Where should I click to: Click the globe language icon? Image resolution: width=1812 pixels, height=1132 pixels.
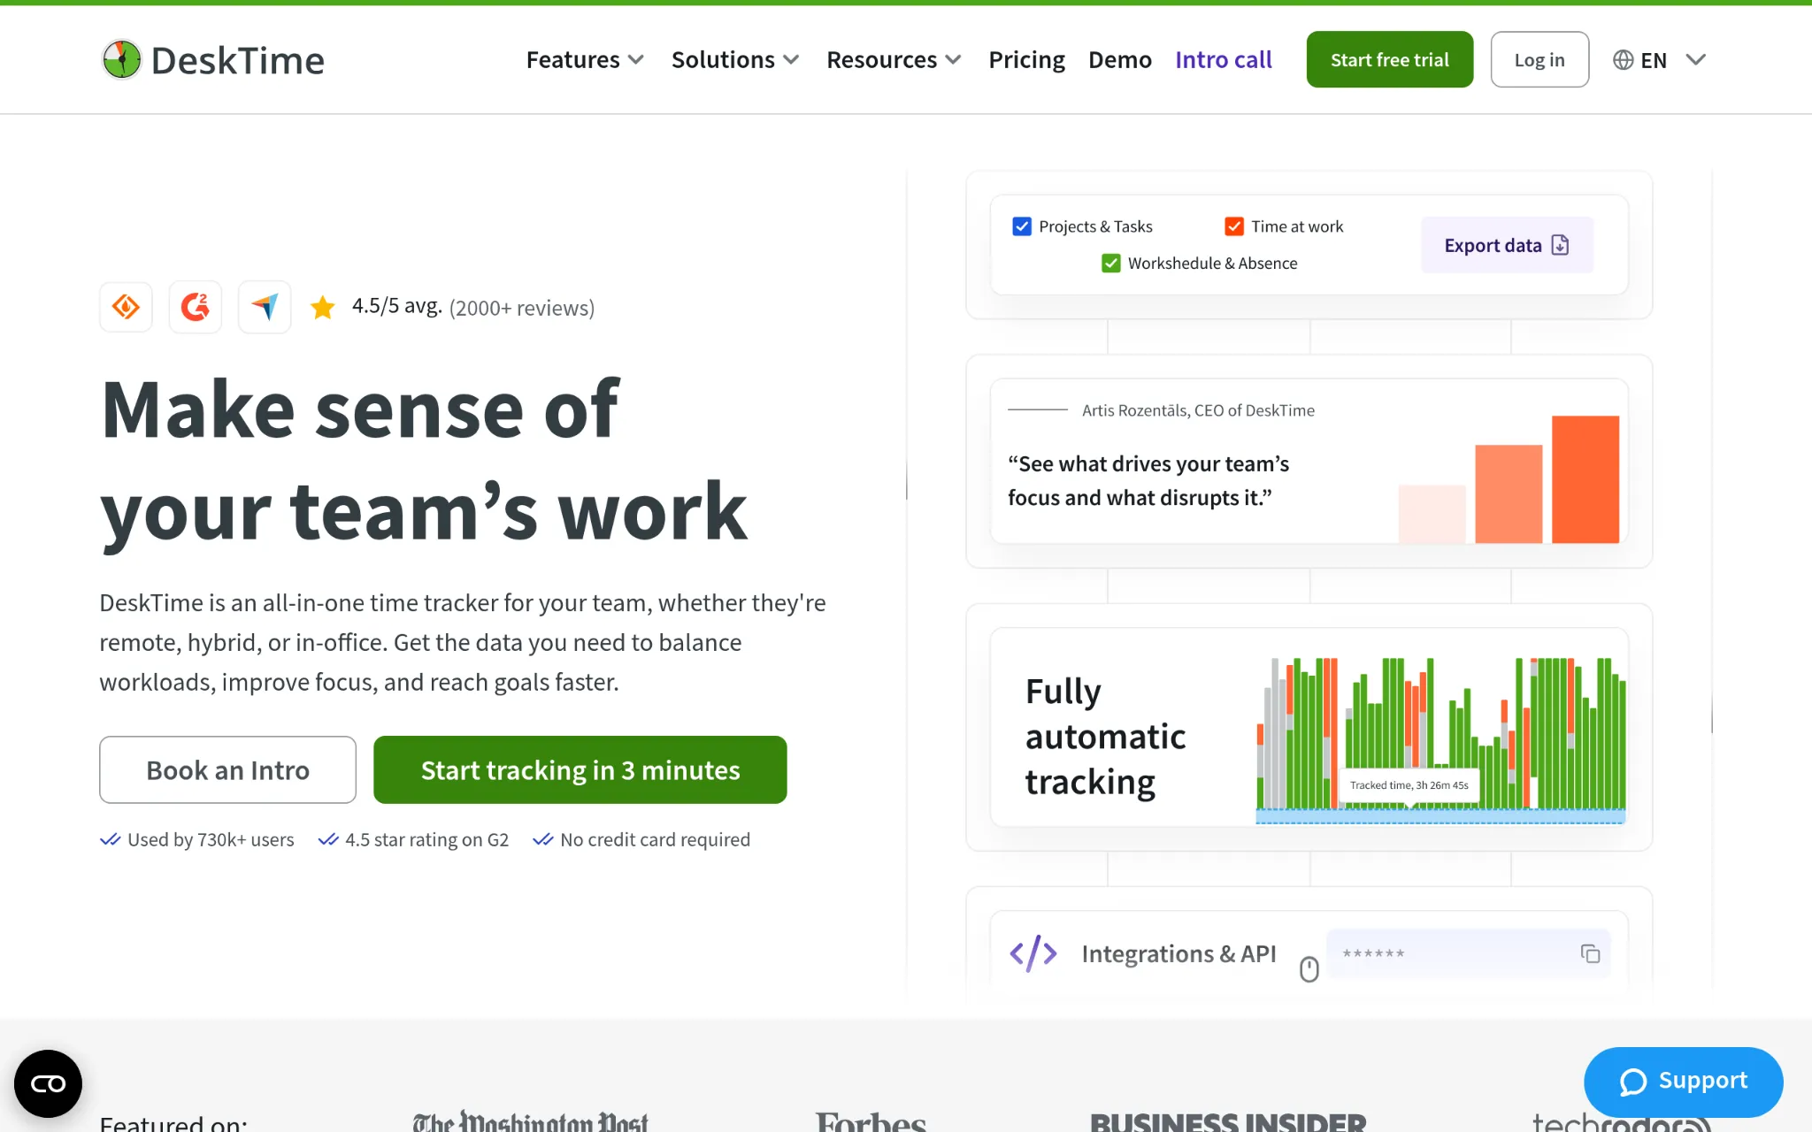pos(1623,59)
